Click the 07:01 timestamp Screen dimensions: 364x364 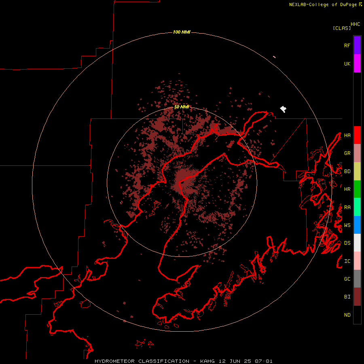(x=263, y=361)
